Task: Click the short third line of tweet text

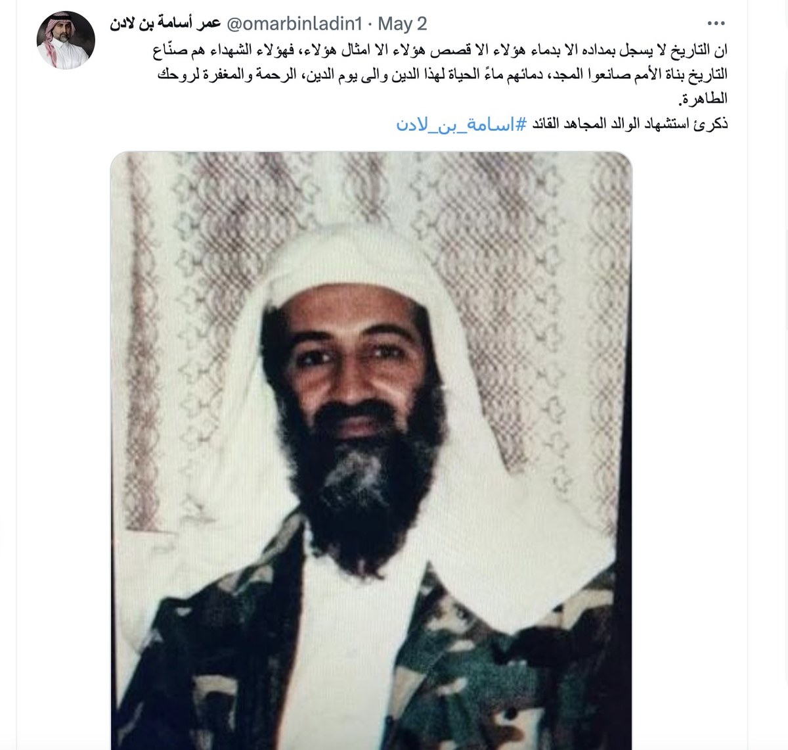Action: [705, 99]
